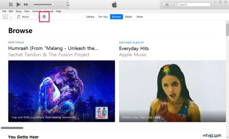The width and height of the screenshot is (229, 139).
Task: Select the Browse tab
Action: click(x=116, y=17)
